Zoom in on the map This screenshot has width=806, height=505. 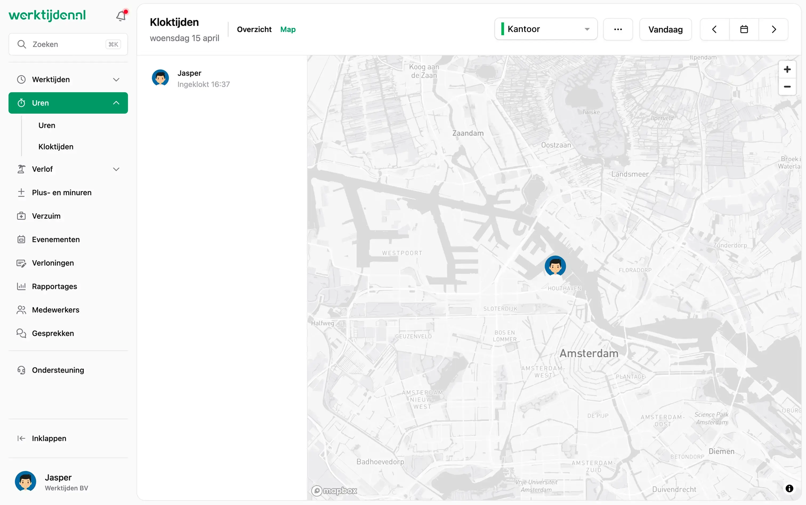[x=787, y=69]
